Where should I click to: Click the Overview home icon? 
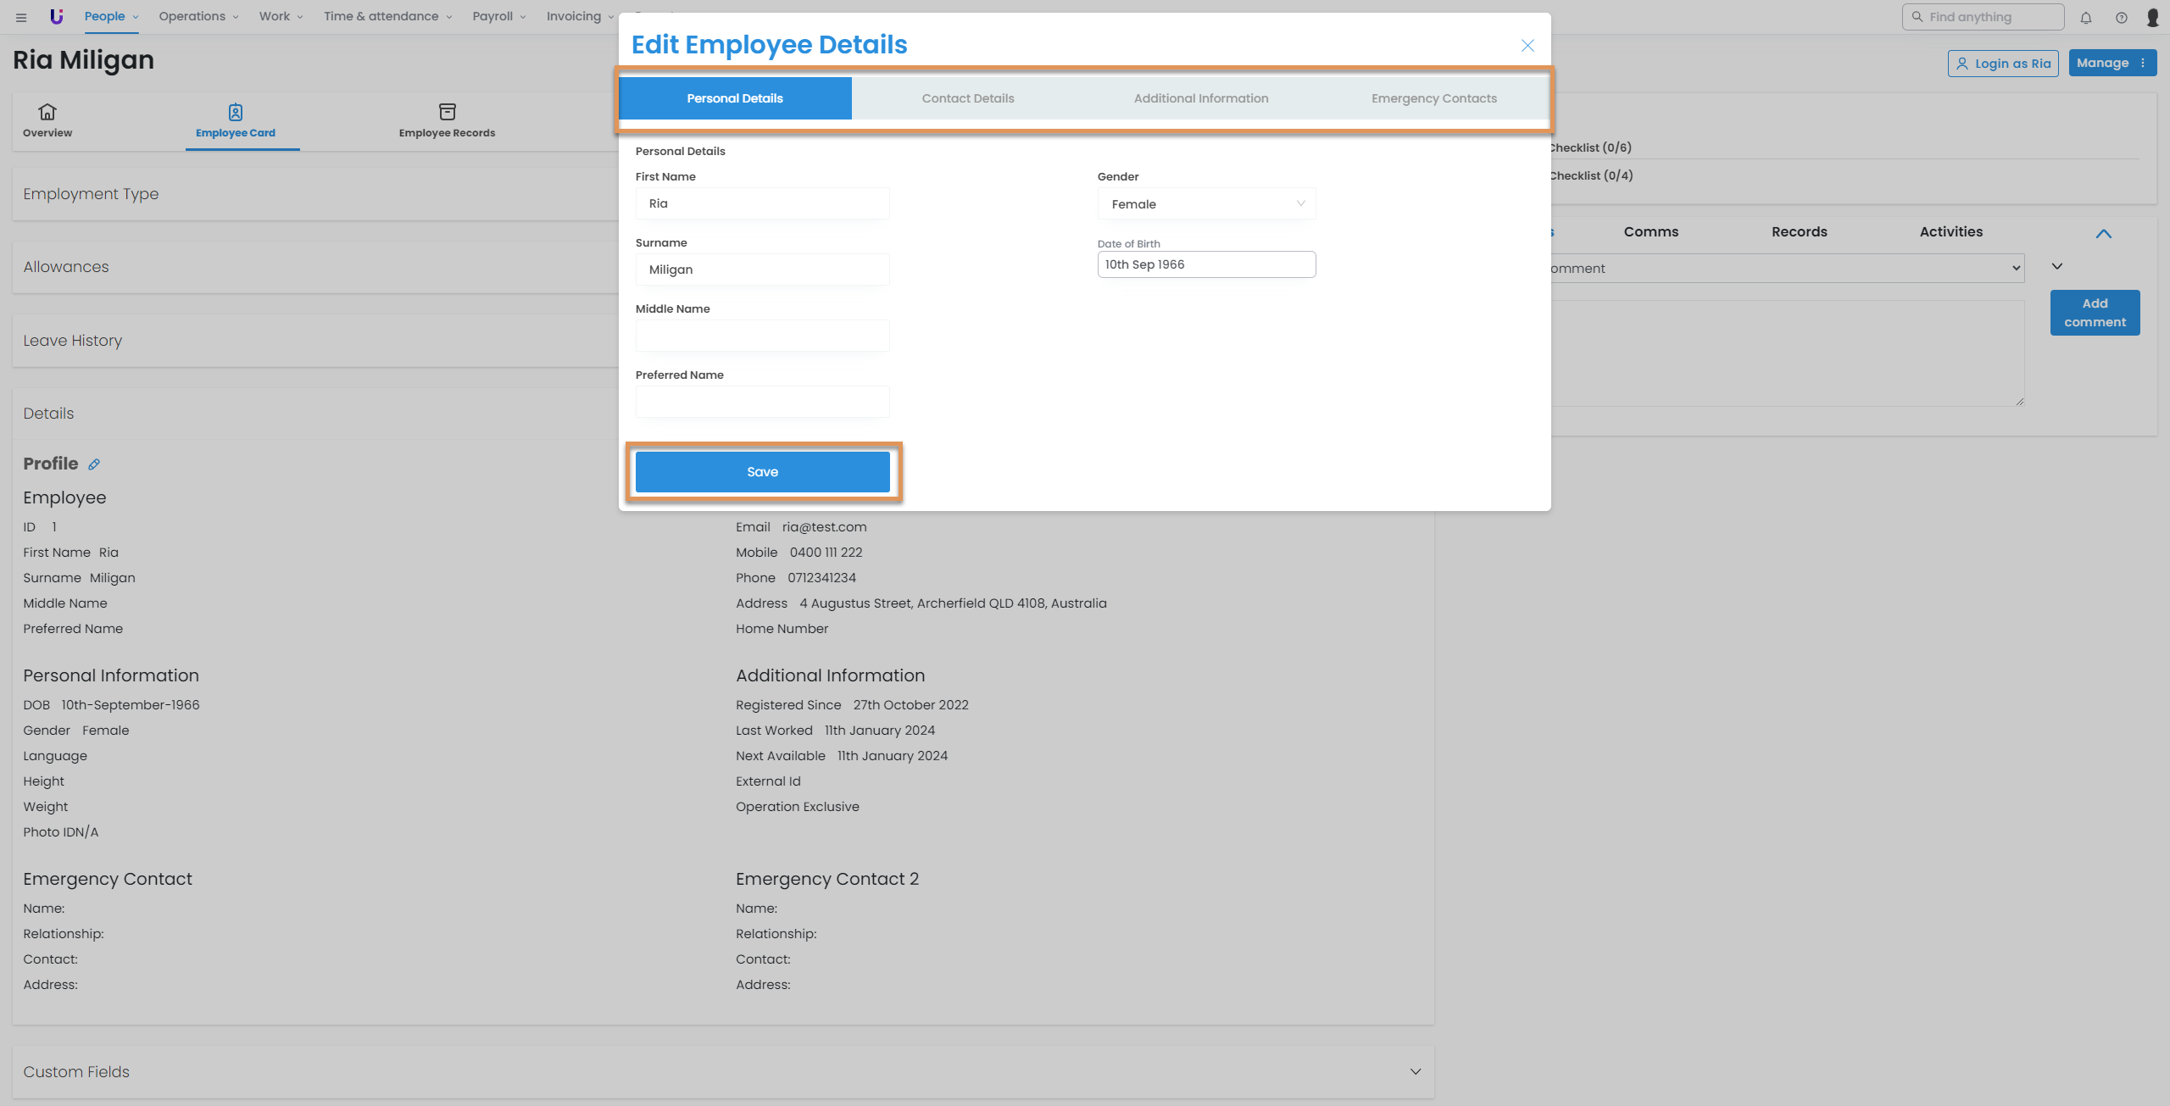47,112
